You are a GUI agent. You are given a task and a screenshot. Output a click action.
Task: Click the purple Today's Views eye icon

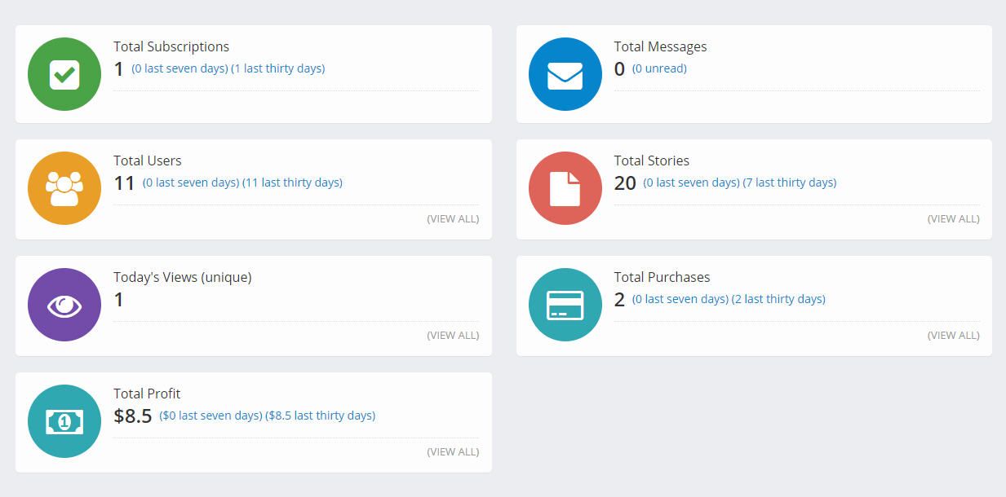(x=64, y=305)
